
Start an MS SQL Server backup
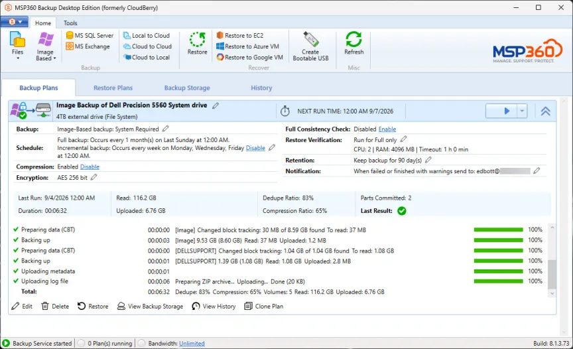click(90, 35)
